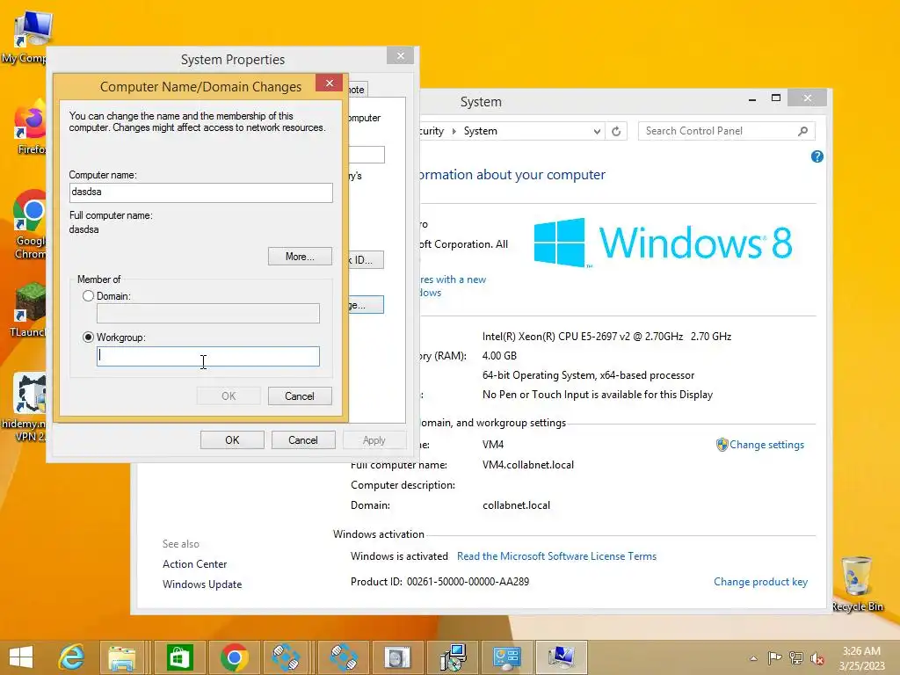Screen dimensions: 900x675
Task: Click full name VM4.collabnet.local
Action: (x=528, y=465)
